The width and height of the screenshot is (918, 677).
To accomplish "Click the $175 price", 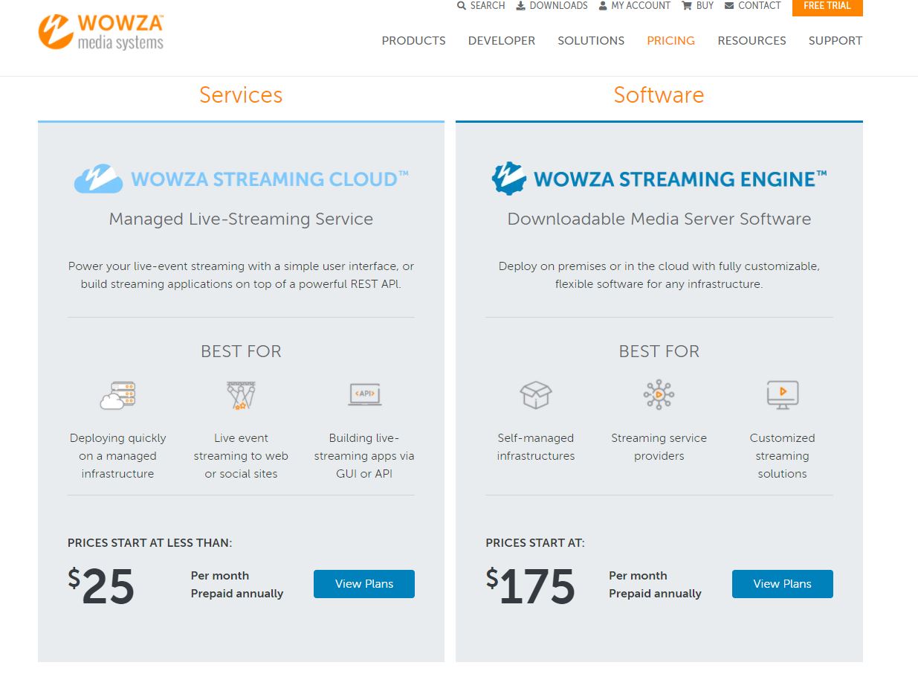I will (531, 586).
